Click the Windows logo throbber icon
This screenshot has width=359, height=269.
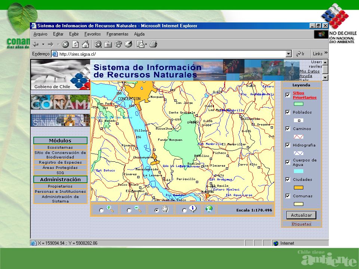point(321,34)
